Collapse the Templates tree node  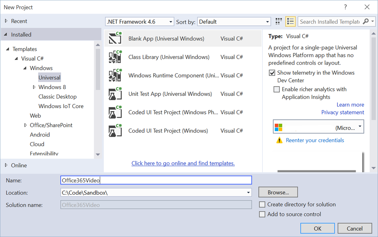coord(8,49)
